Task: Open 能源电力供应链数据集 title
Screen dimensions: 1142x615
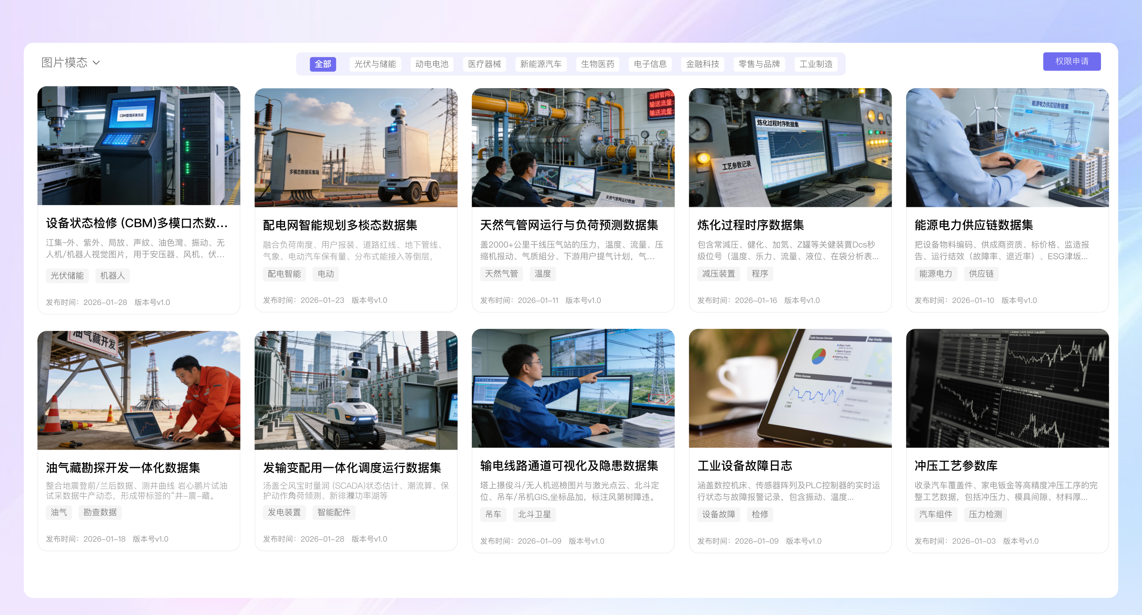Action: point(974,225)
